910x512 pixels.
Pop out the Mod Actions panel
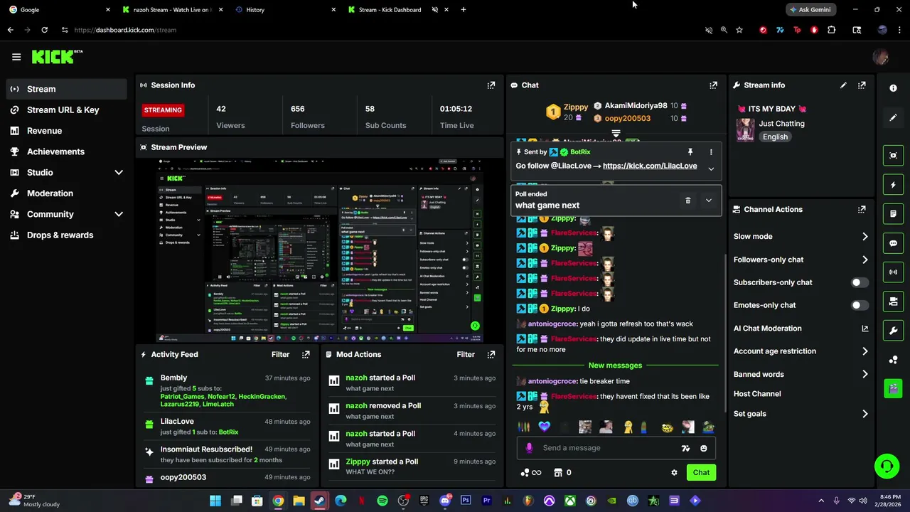[491, 354]
